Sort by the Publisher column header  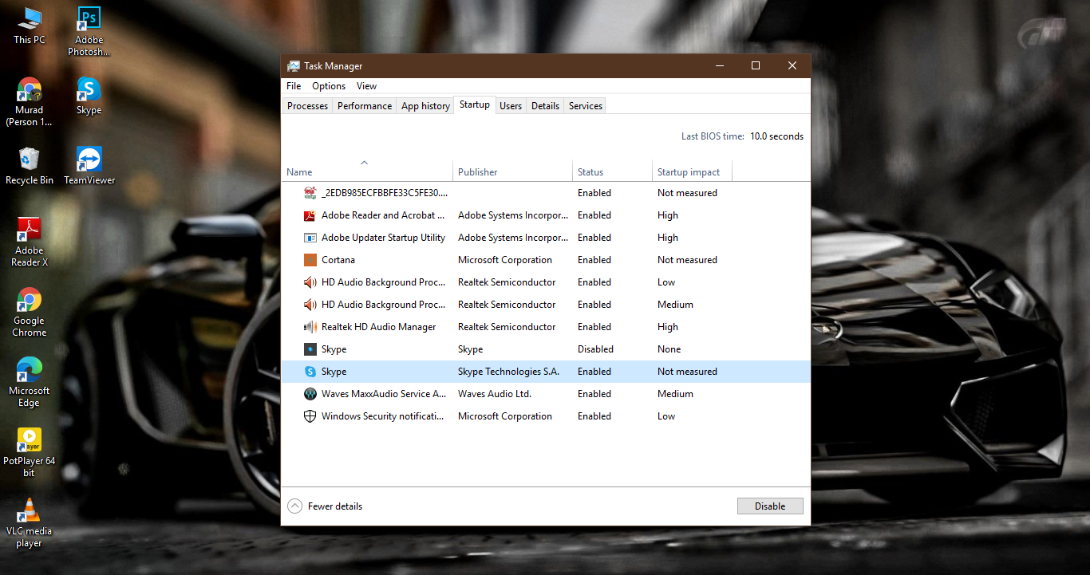(x=512, y=172)
